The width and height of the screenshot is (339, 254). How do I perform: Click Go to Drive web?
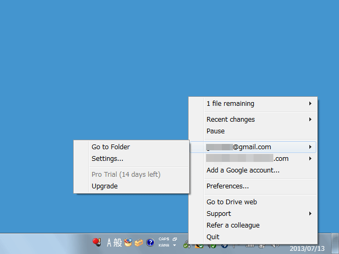(x=253, y=202)
